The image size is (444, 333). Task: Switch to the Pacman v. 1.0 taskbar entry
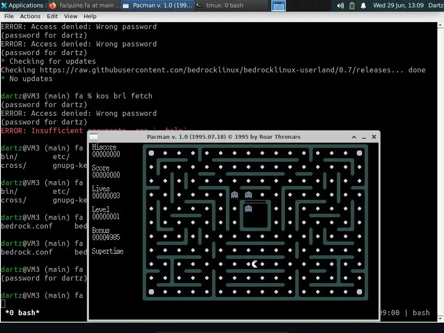tap(157, 5)
